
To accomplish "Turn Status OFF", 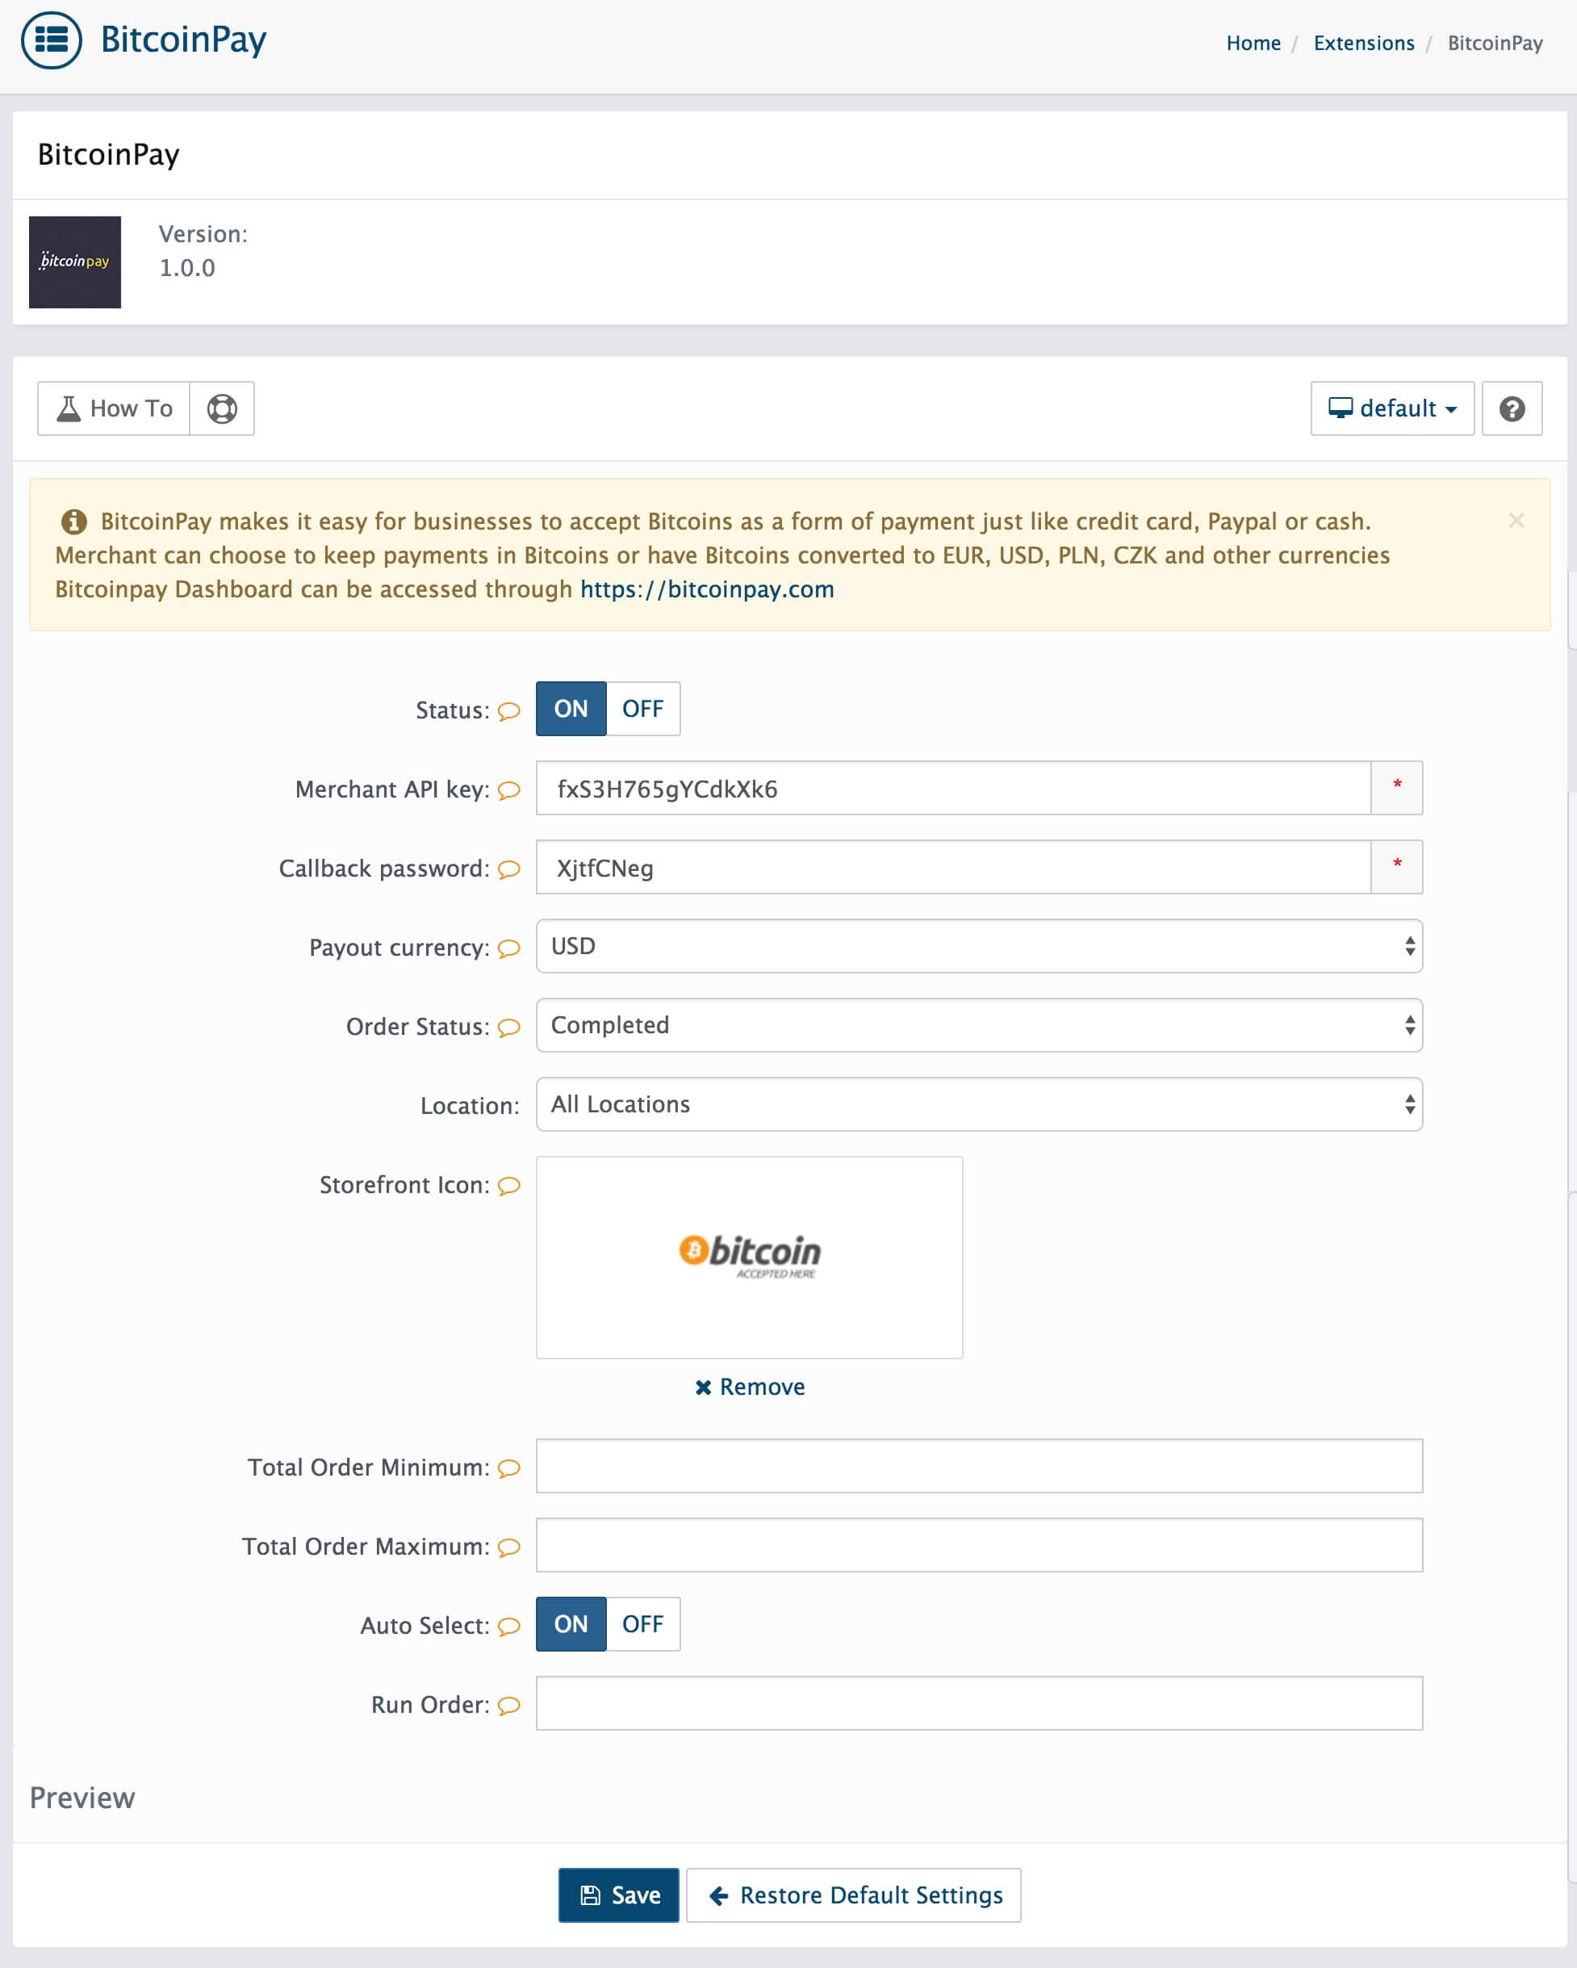I will [x=642, y=708].
